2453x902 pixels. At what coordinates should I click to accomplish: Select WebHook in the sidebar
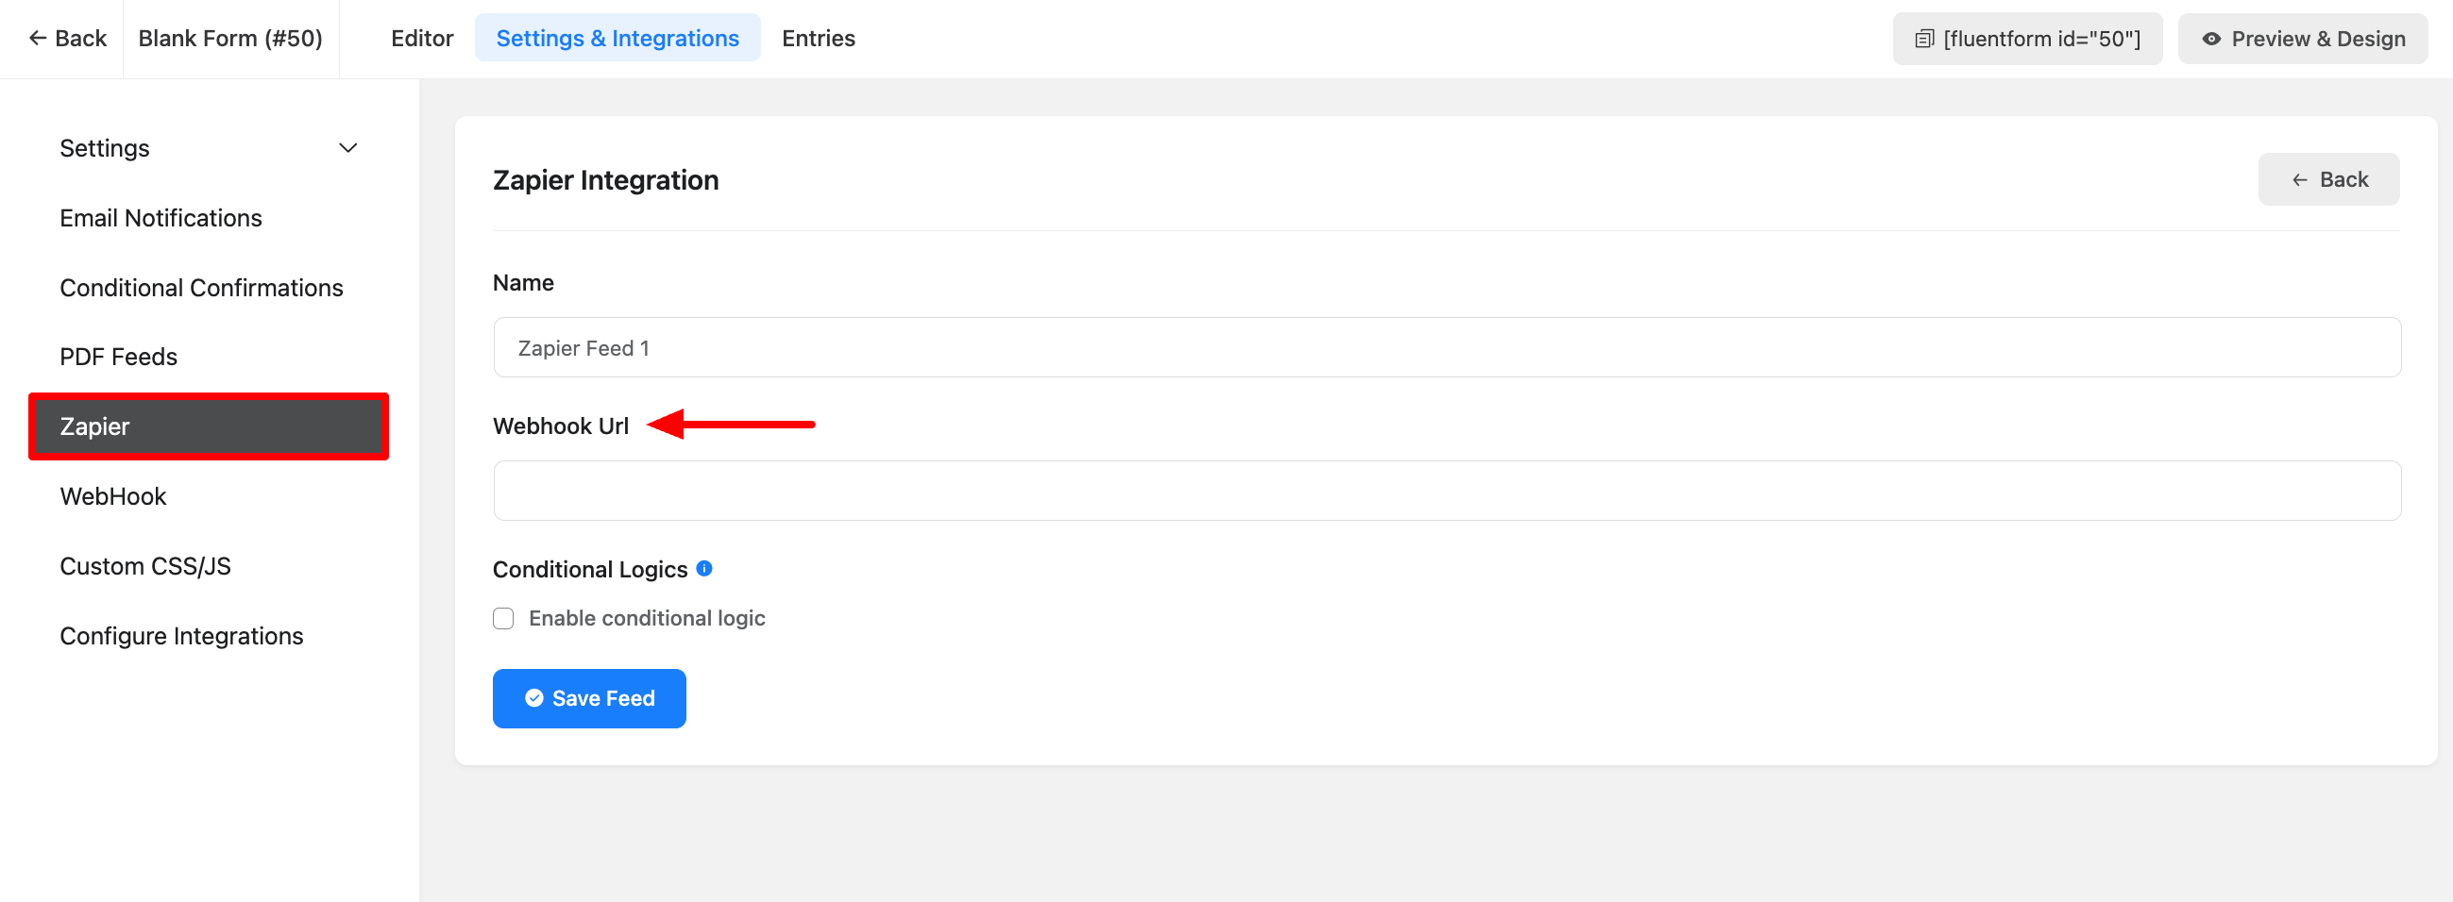113,495
